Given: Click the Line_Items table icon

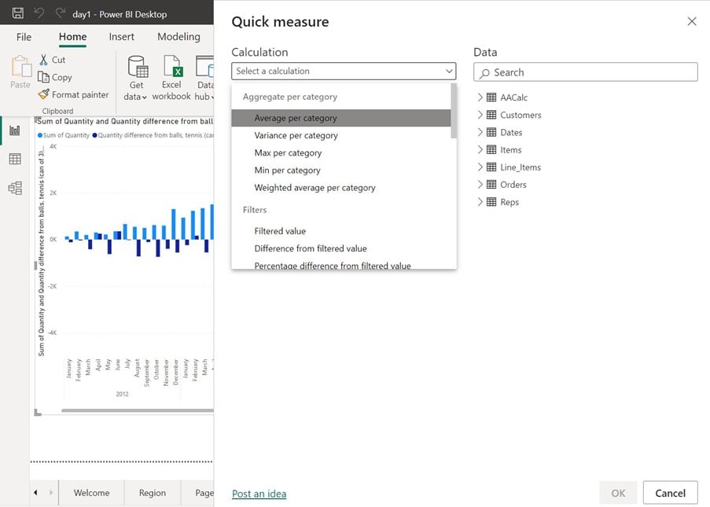Looking at the screenshot, I should tap(491, 167).
